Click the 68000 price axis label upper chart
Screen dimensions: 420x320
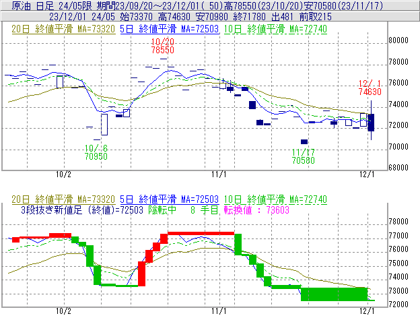click(398, 168)
